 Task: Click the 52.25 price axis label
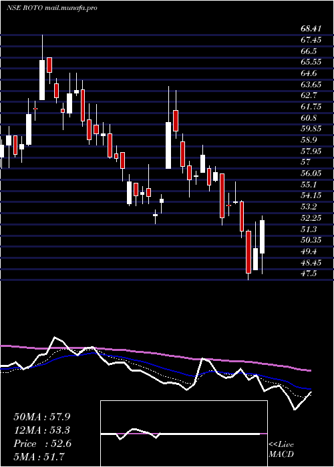pos(311,218)
